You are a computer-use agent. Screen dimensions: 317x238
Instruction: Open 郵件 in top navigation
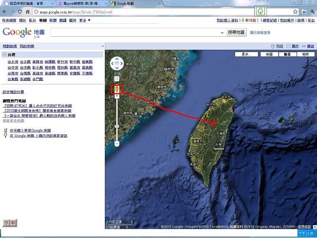coord(73,20)
